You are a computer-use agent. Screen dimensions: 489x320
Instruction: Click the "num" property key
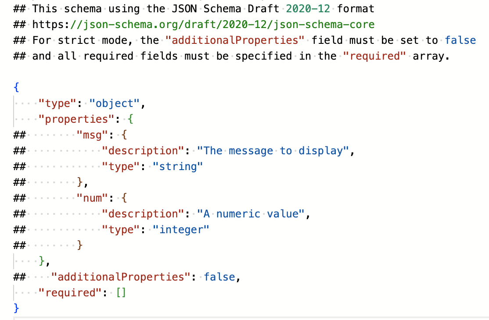pyautogui.click(x=92, y=198)
